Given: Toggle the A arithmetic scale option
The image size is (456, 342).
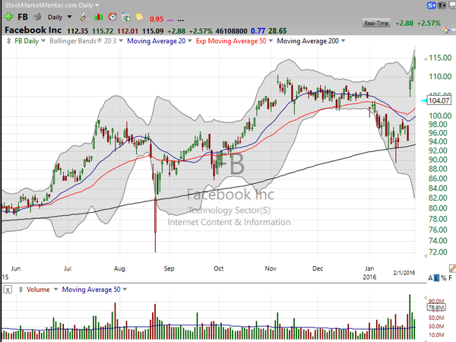Looking at the screenshot, I should click(x=430, y=278).
